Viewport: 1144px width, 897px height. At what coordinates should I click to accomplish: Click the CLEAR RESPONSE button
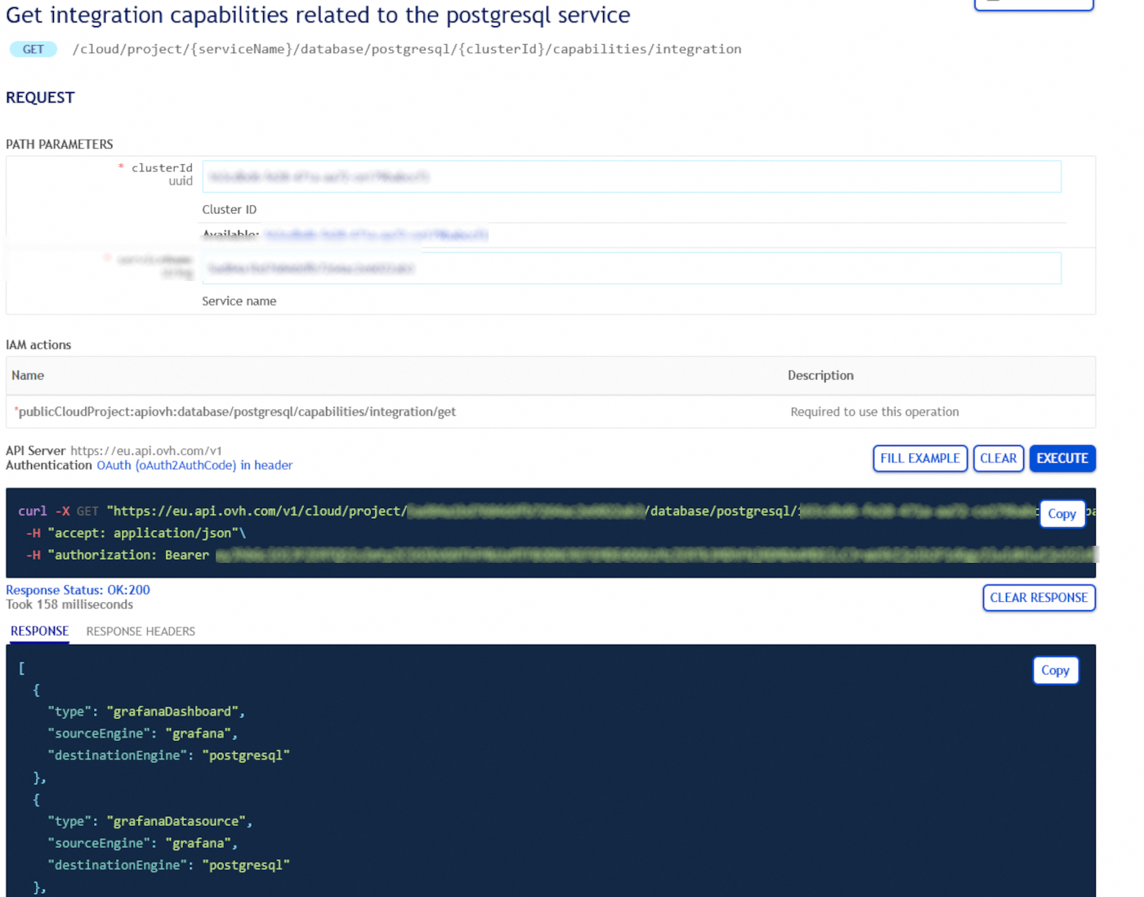pyautogui.click(x=1039, y=597)
